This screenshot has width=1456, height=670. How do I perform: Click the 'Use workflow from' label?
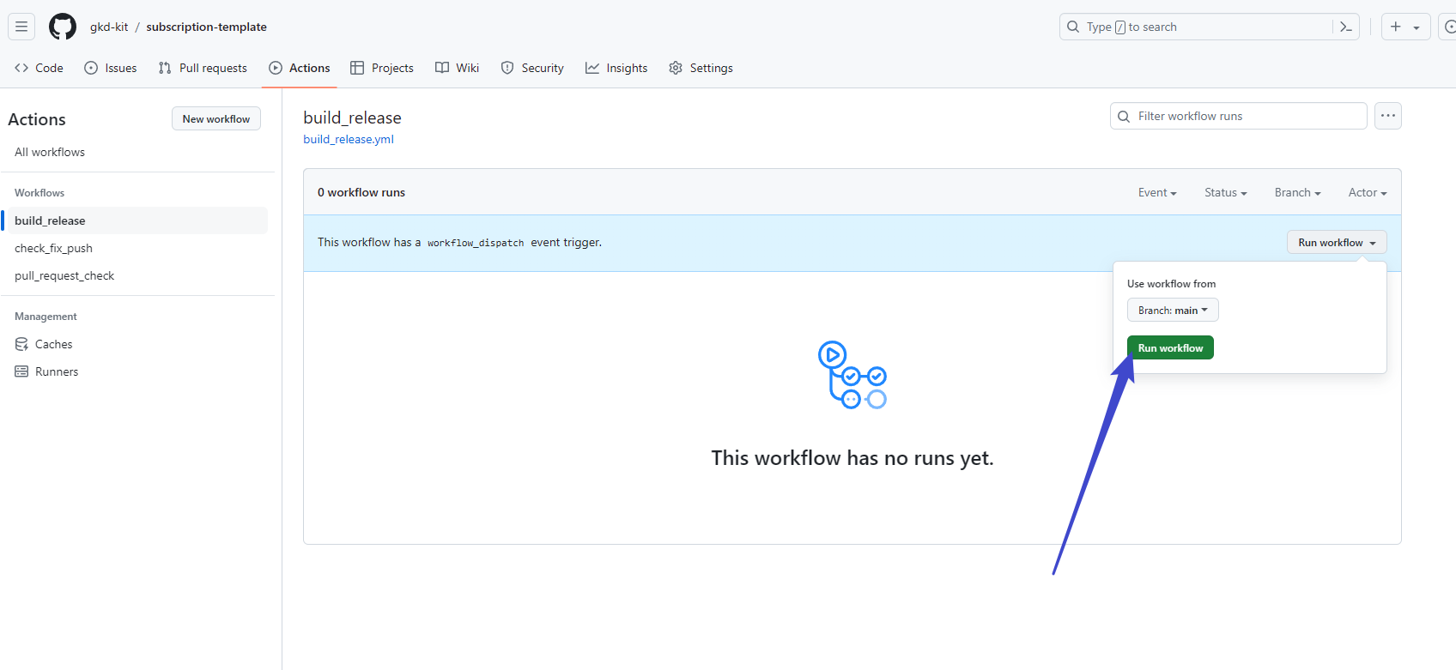(1171, 283)
